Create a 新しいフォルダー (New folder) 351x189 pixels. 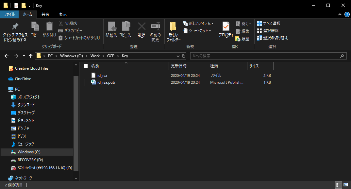coord(173,29)
